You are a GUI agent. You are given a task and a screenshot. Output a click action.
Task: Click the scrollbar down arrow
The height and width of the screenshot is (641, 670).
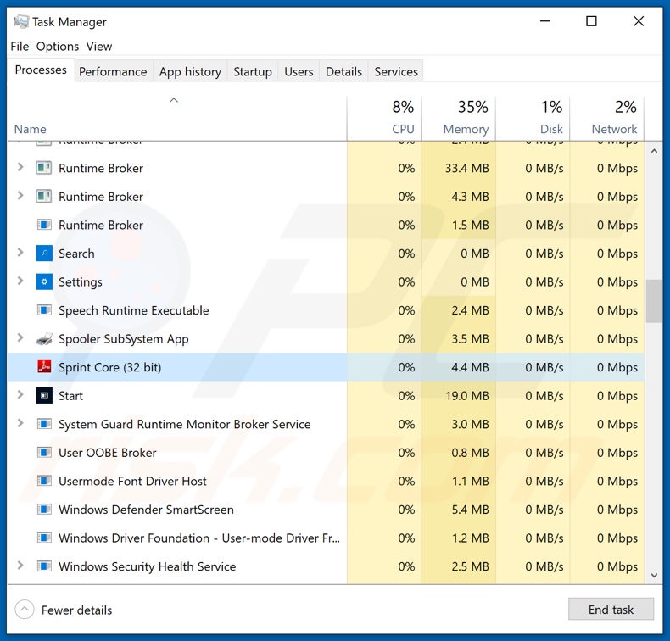654,575
